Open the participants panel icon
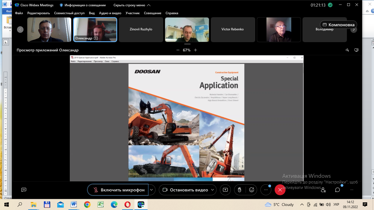The height and width of the screenshot is (210, 374). point(323,190)
